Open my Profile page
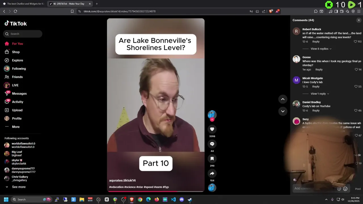The height and width of the screenshot is (204, 363). click(x=17, y=118)
